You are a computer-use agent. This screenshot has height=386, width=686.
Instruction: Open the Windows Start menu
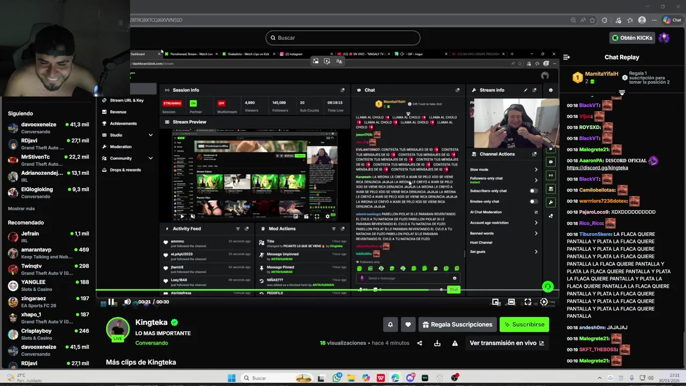click(232, 378)
